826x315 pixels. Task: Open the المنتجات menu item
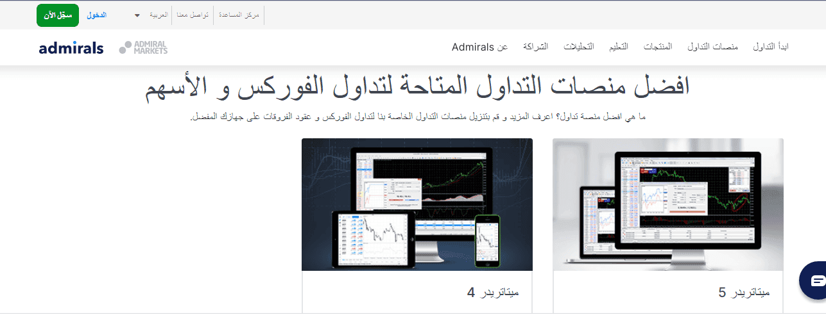657,47
